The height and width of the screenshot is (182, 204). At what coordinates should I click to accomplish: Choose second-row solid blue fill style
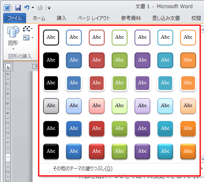coord(74,60)
